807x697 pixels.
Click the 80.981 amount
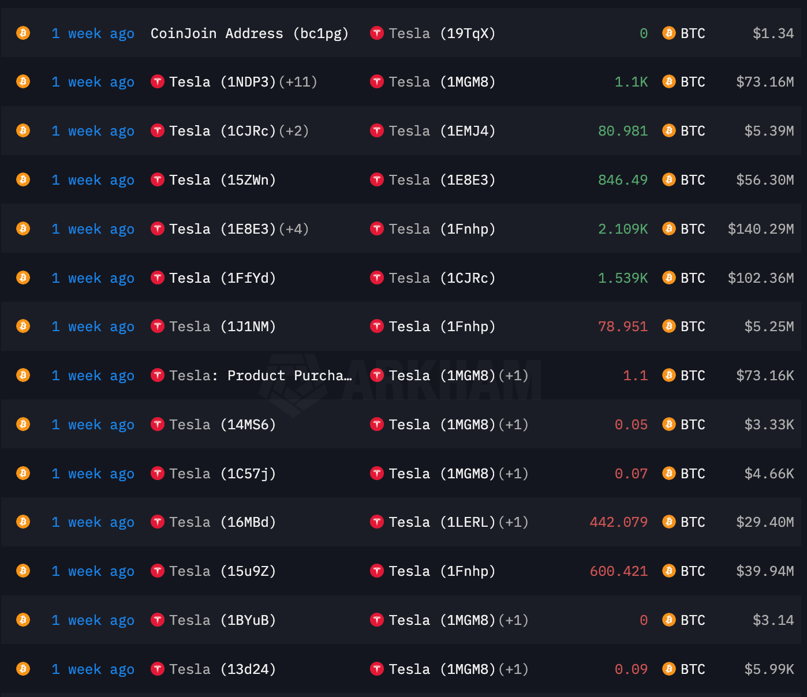pos(623,131)
